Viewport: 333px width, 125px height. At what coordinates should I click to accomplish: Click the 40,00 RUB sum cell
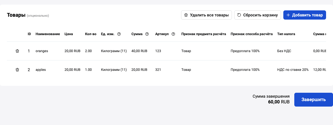[139, 51]
